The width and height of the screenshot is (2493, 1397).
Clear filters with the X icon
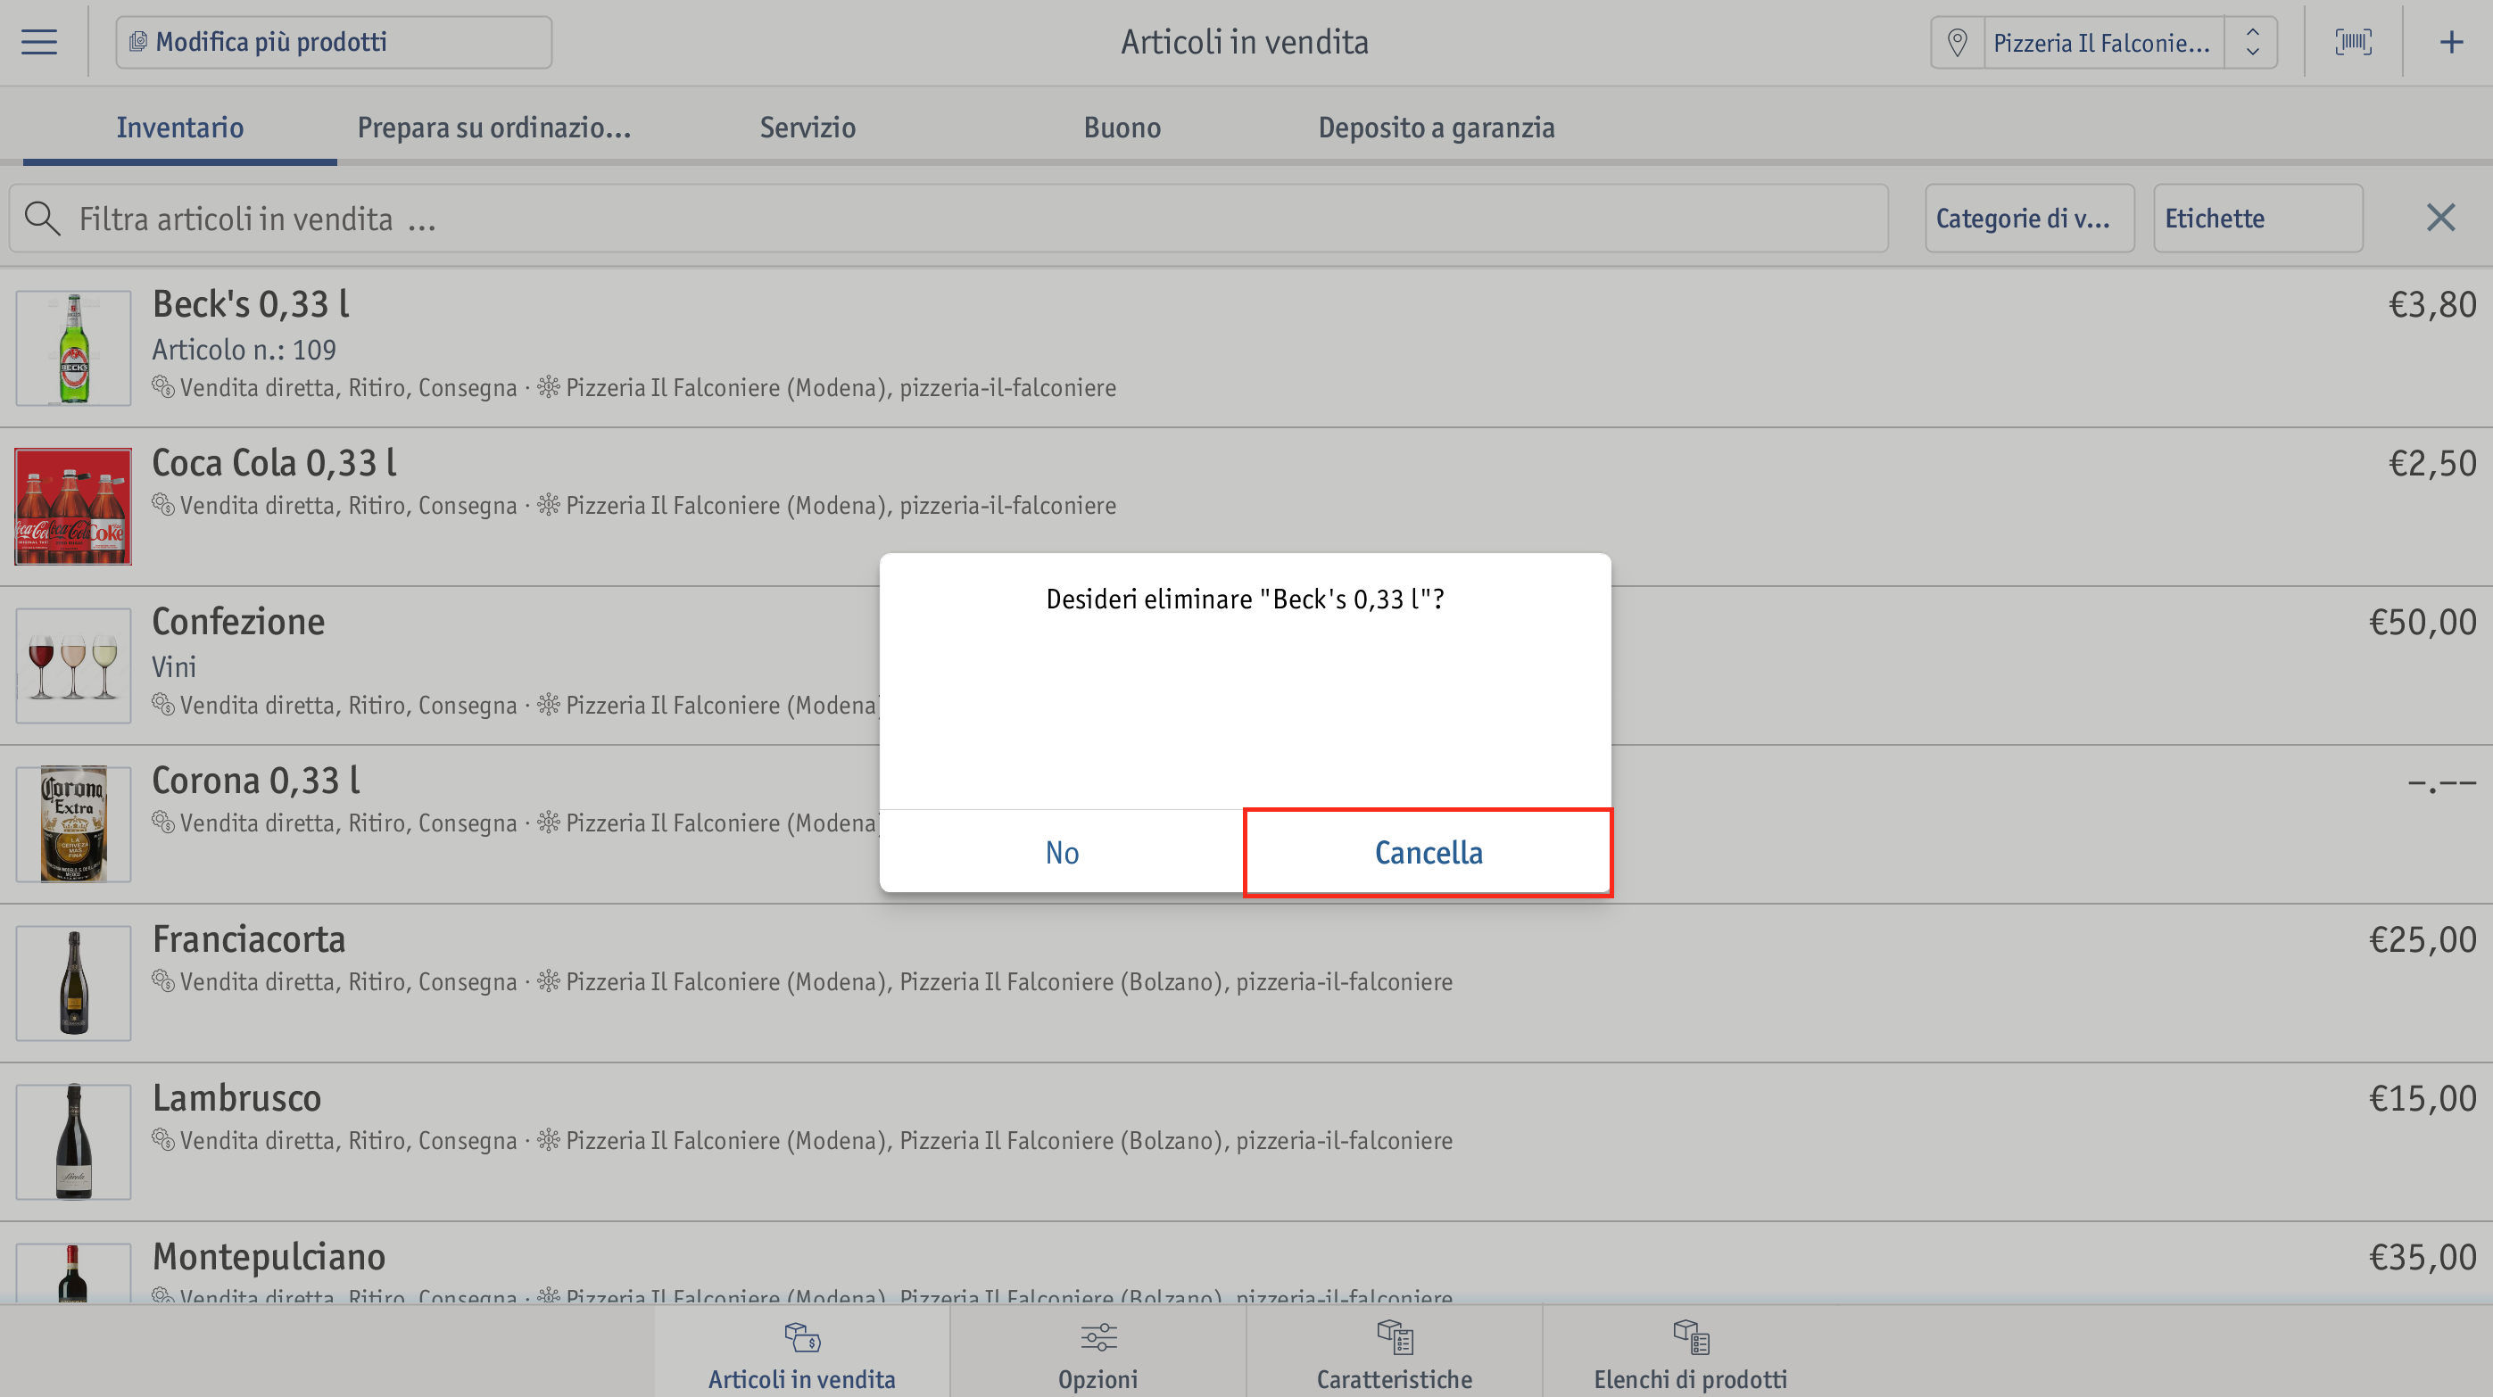click(x=2440, y=218)
